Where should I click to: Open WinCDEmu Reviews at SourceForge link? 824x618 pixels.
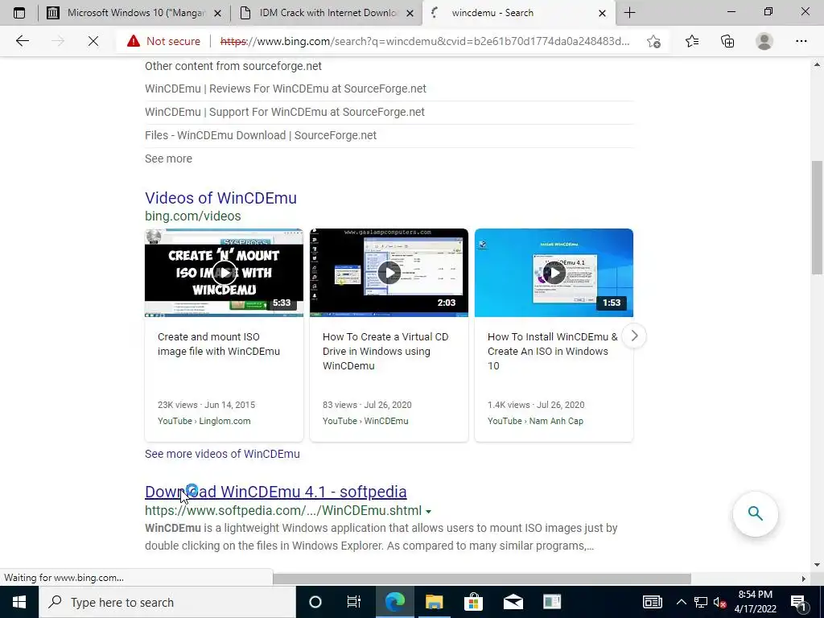pos(286,89)
